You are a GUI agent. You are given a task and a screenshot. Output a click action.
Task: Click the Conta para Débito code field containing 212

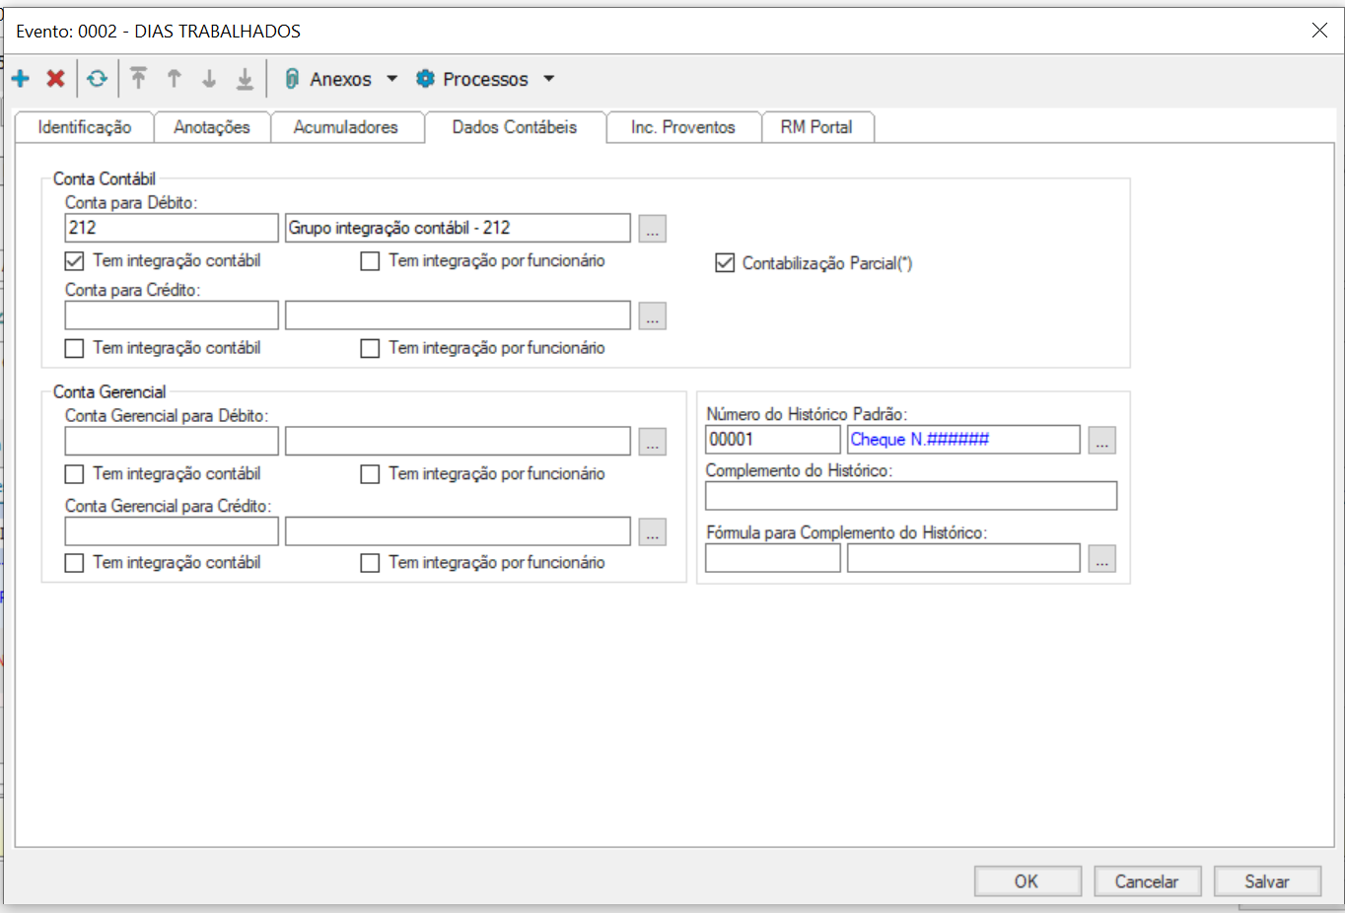tap(172, 228)
